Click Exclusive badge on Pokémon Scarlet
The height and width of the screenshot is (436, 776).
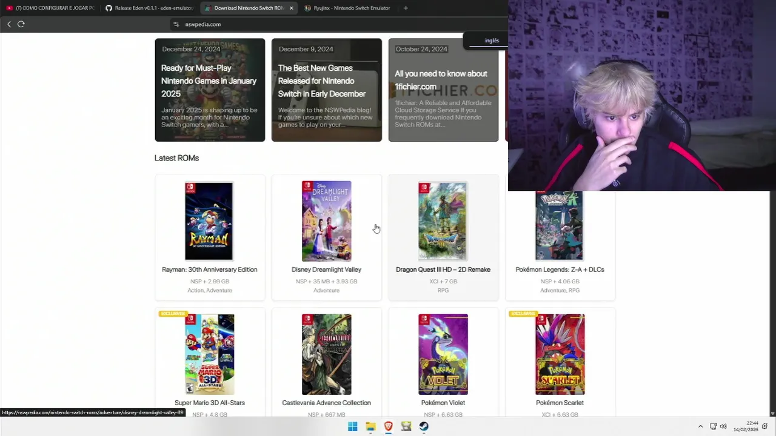523,314
